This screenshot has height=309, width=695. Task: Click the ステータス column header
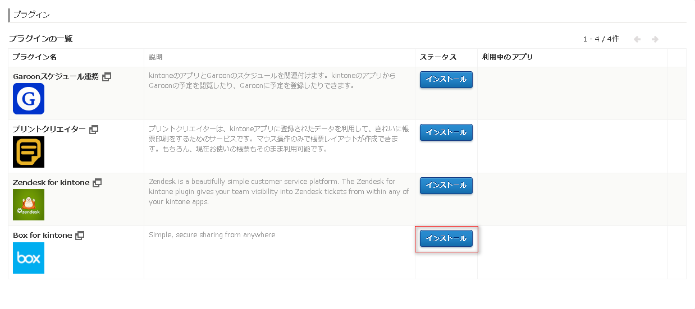pyautogui.click(x=438, y=57)
